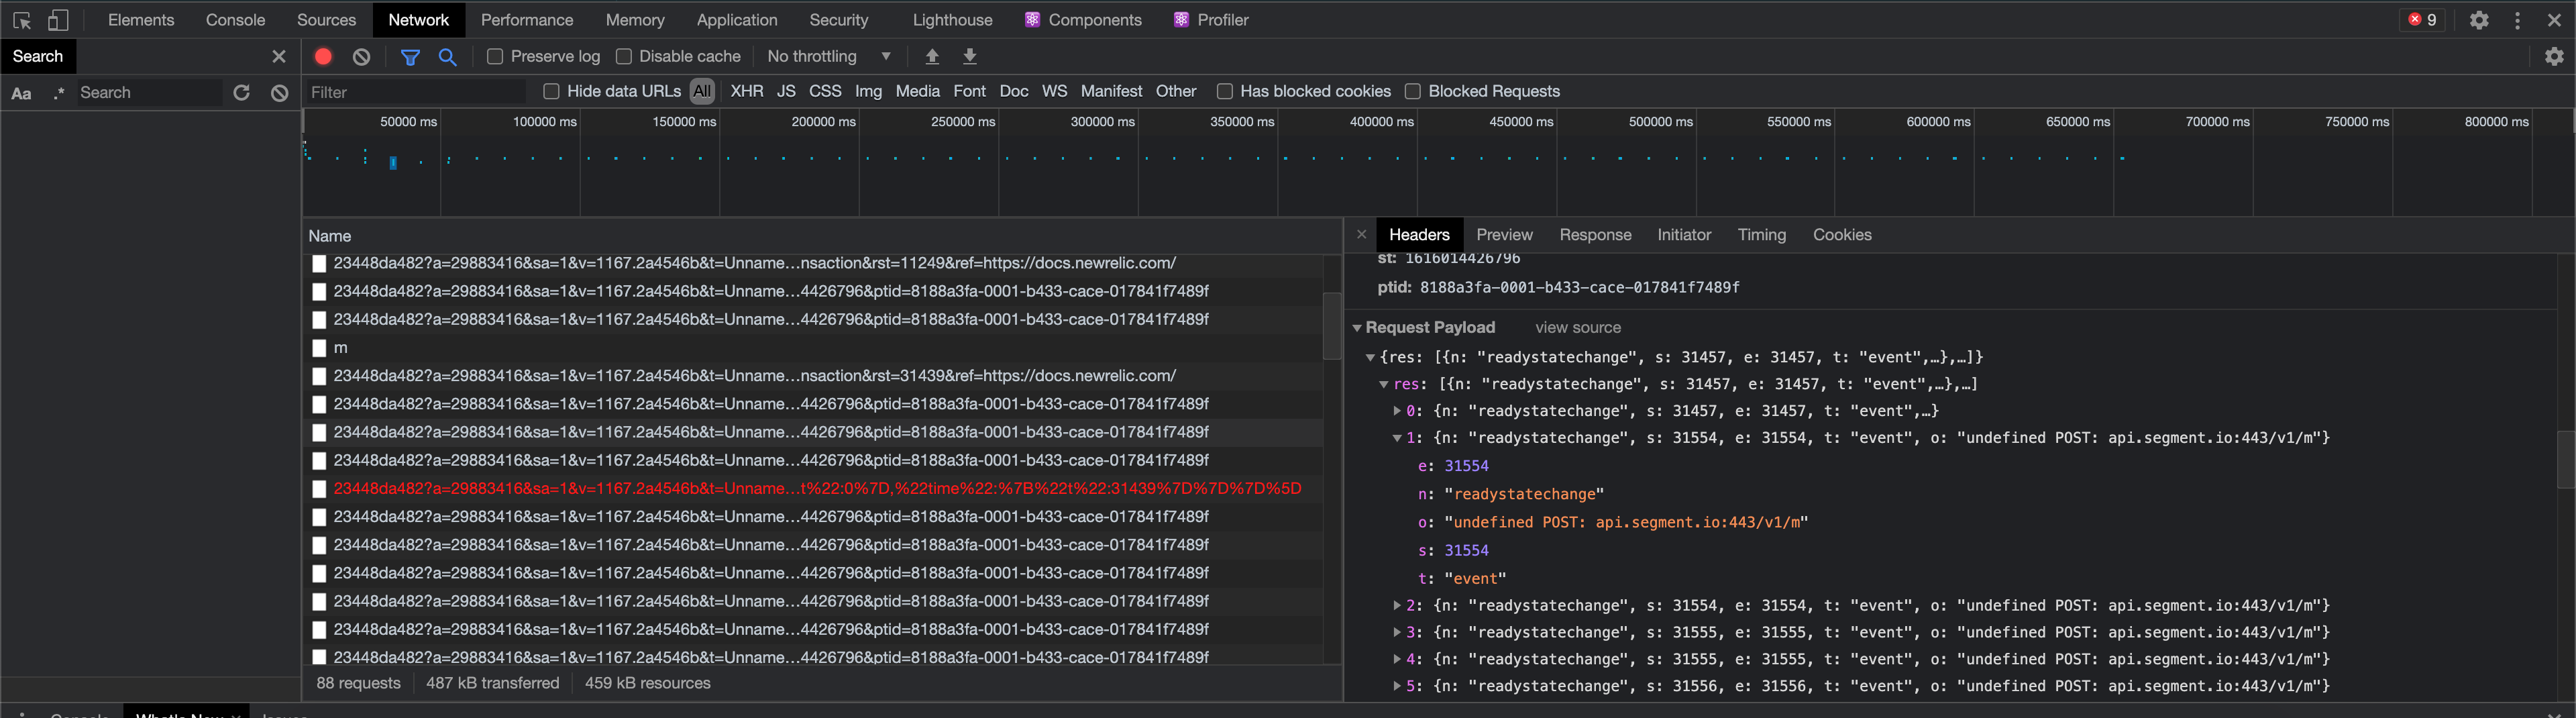
Task: Import HAR file with upload arrow
Action: [x=932, y=57]
